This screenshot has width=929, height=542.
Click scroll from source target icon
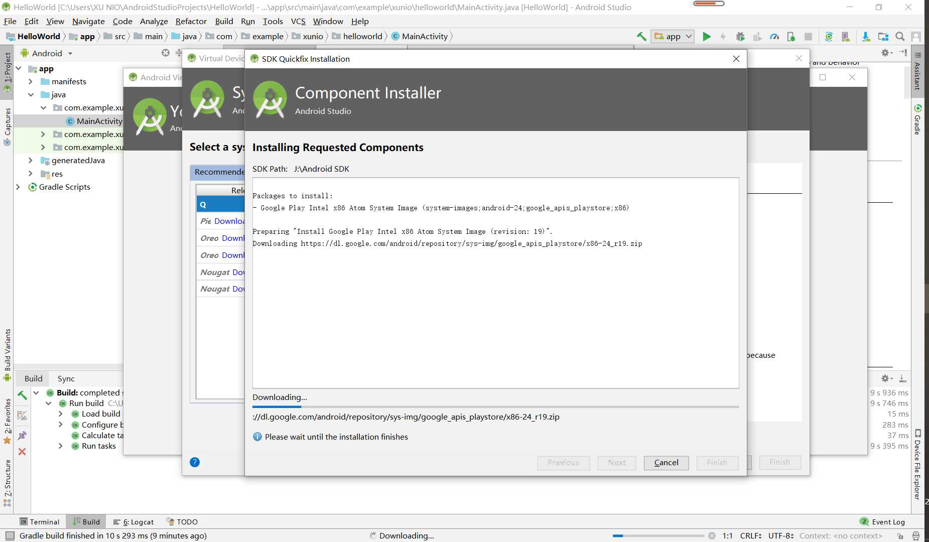click(x=166, y=53)
